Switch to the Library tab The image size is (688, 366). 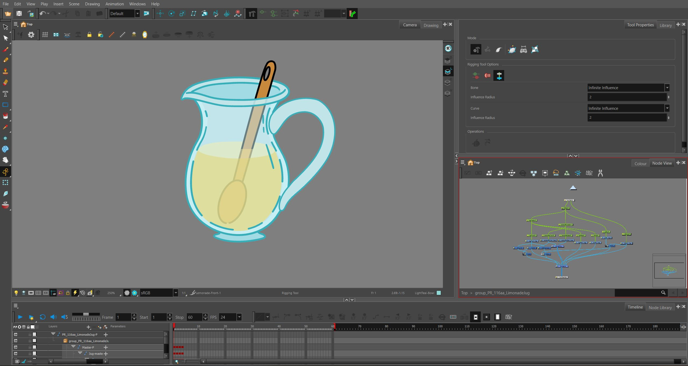pos(665,25)
